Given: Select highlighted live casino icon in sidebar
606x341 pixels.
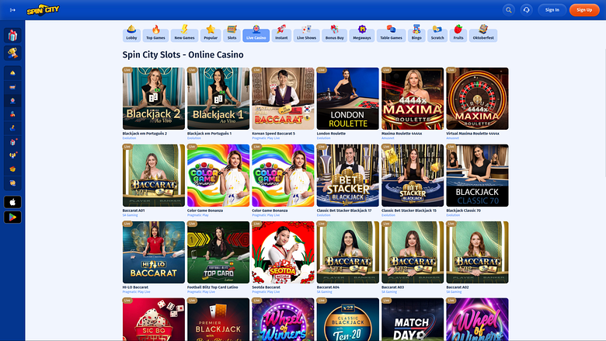Looking at the screenshot, I should 12,100.
